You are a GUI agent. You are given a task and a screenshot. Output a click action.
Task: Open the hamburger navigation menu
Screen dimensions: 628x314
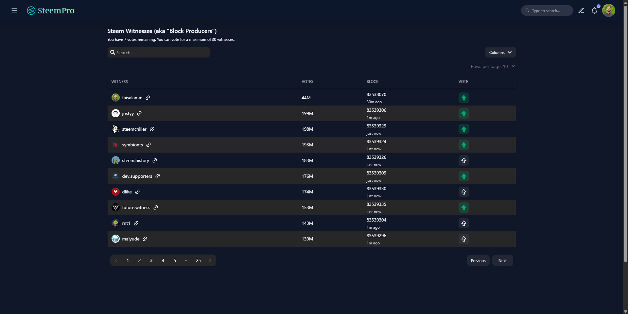[14, 10]
